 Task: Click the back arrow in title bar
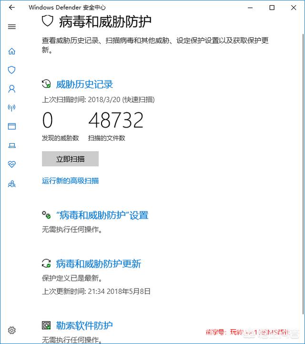pos(12,8)
